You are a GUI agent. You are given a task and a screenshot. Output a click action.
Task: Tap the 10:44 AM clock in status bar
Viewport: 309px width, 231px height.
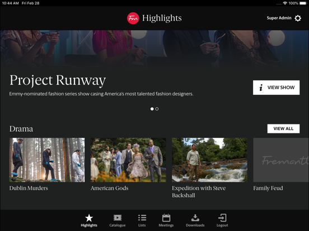10,3
